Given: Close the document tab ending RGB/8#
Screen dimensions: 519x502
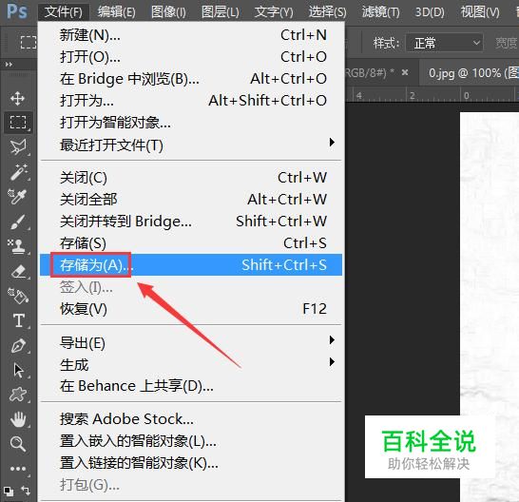Looking at the screenshot, I should tap(405, 72).
